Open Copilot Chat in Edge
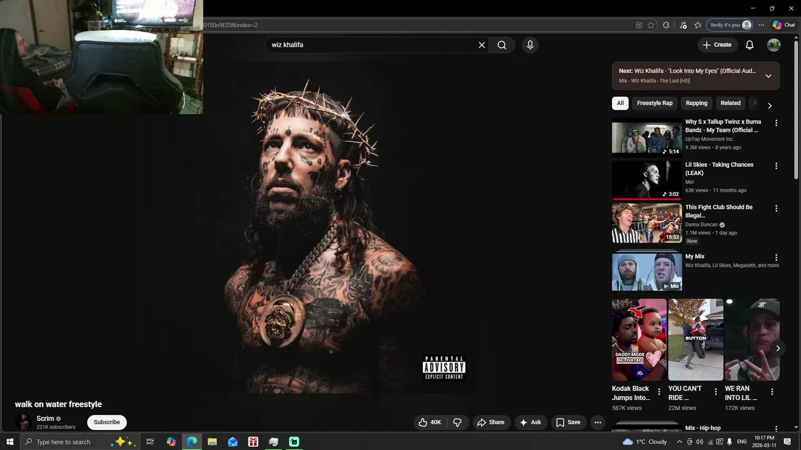801x450 pixels. click(783, 25)
